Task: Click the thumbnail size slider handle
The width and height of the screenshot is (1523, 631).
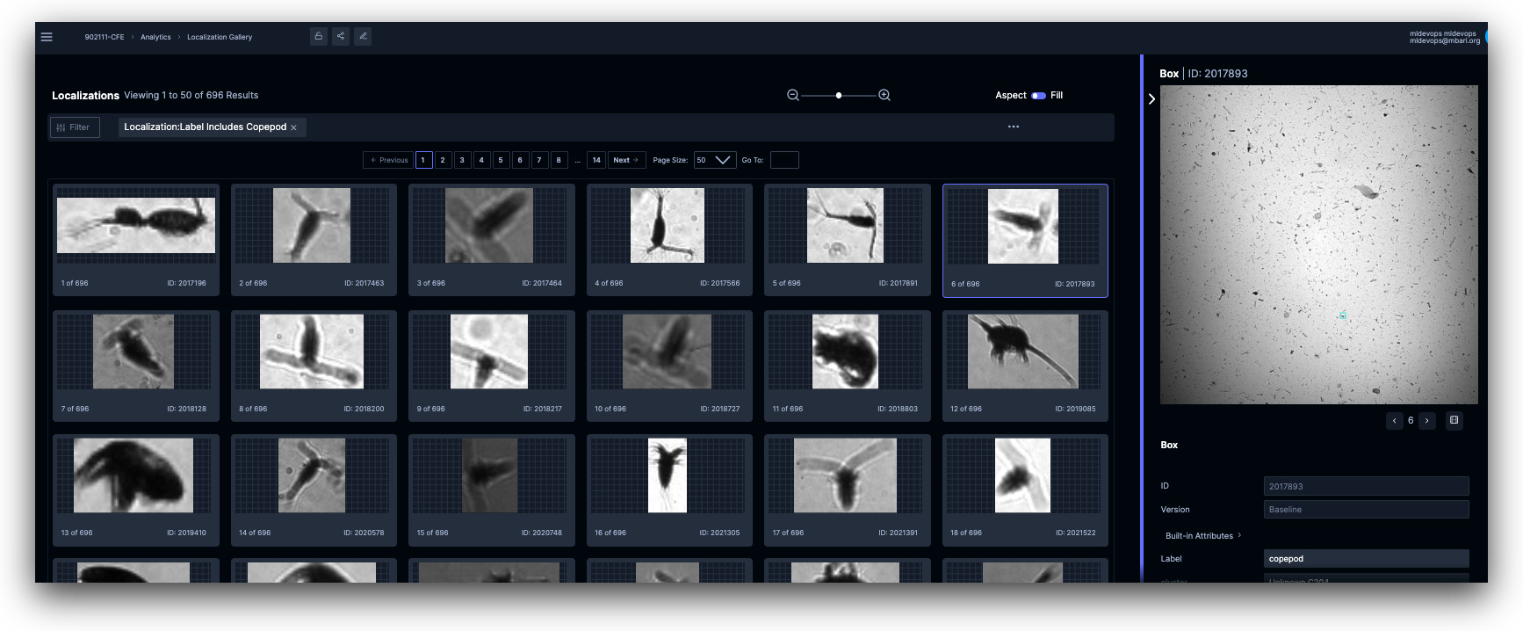Action: (x=839, y=95)
